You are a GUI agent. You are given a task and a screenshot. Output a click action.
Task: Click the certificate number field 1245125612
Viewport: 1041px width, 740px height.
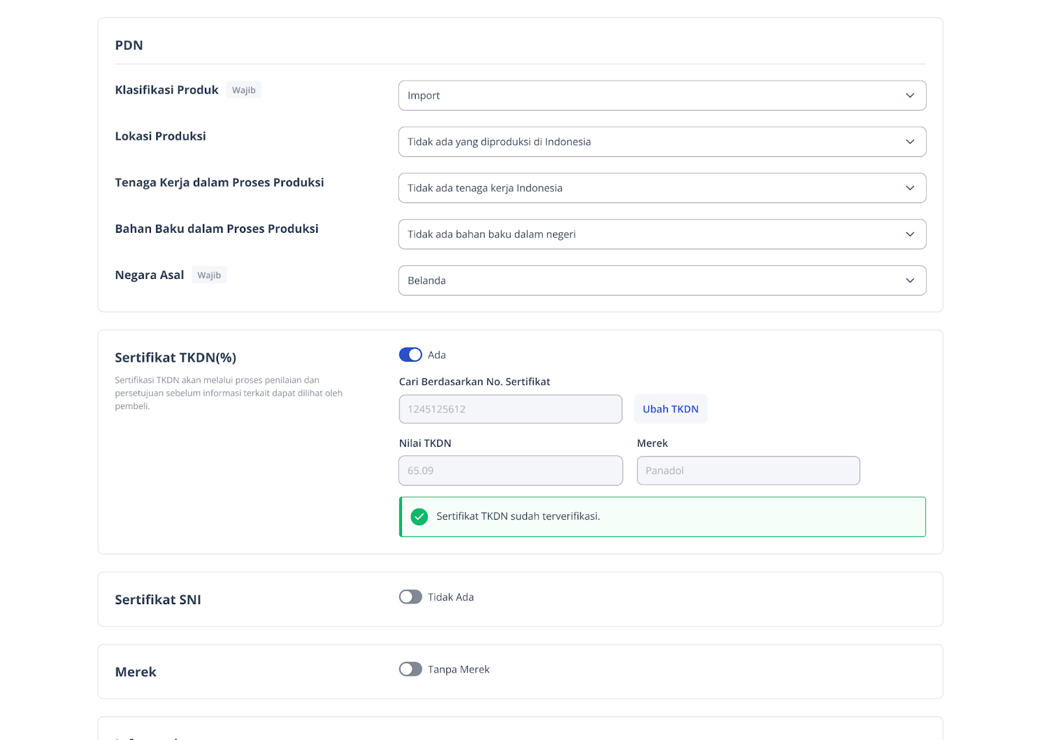click(x=510, y=409)
